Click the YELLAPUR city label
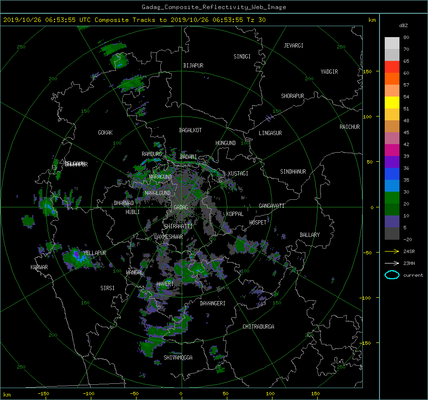 click(x=95, y=253)
